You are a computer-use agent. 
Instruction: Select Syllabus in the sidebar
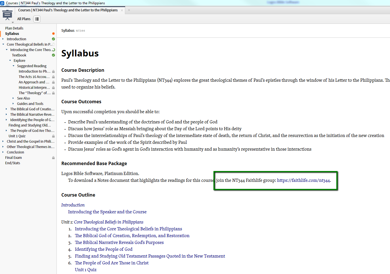coord(12,33)
